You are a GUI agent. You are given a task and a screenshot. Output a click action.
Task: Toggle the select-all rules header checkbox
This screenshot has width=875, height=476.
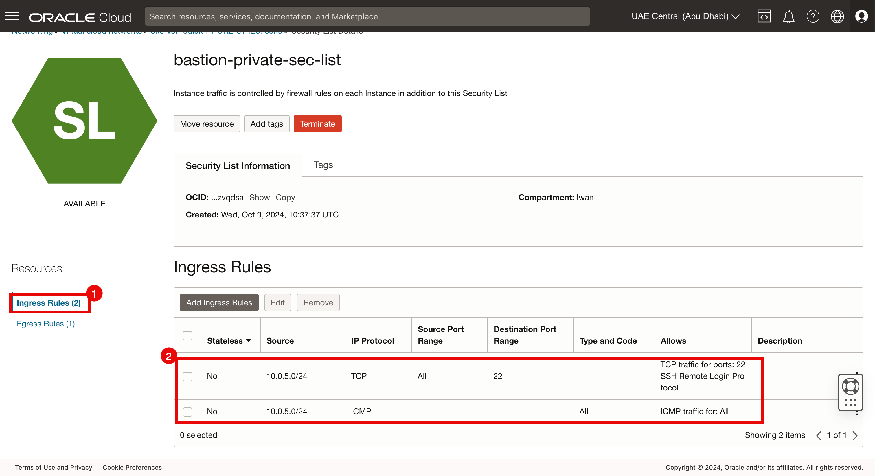(x=187, y=335)
